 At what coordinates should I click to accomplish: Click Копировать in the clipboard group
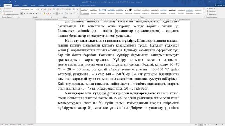pyautogui.click(x=8, y=12)
